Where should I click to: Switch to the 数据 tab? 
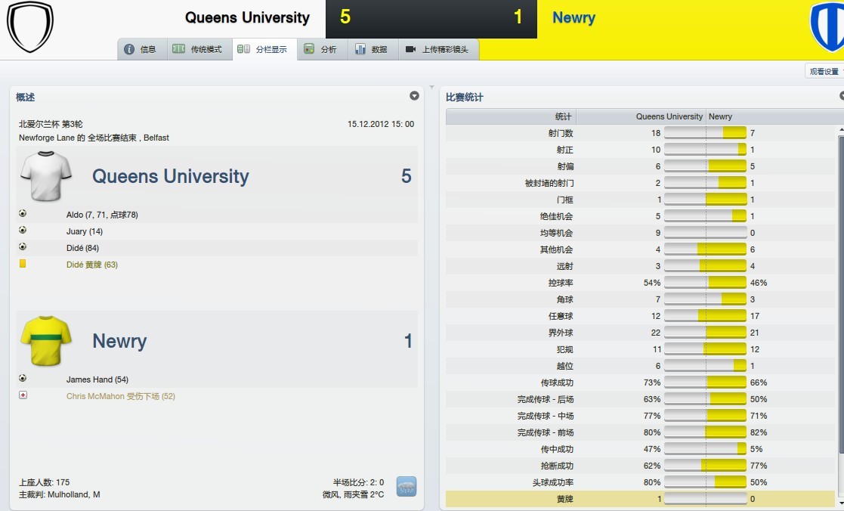tap(371, 49)
